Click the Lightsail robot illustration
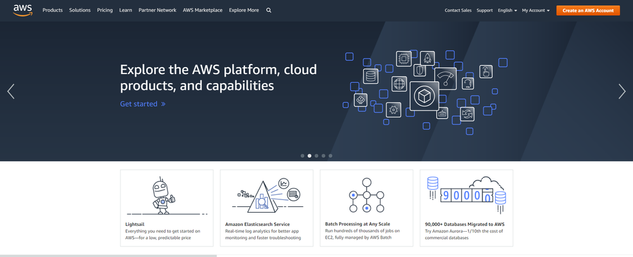This screenshot has width=633, height=257. click(162, 196)
